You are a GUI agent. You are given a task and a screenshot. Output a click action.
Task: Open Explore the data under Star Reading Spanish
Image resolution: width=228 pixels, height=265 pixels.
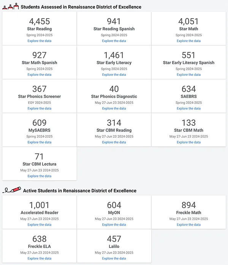coord(114,41)
